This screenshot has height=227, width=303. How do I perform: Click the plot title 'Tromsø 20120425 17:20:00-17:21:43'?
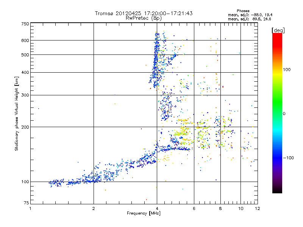pyautogui.click(x=144, y=13)
